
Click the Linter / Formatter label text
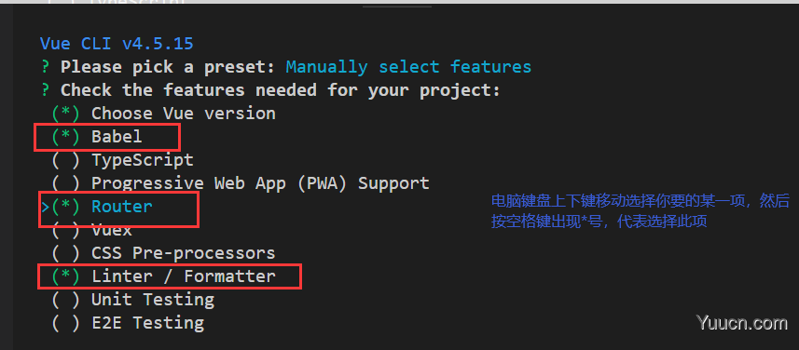tap(184, 276)
